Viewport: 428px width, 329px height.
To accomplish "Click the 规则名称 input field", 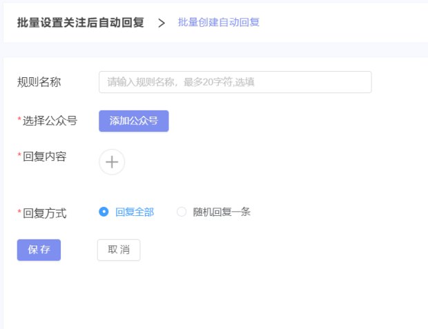I will (x=235, y=82).
